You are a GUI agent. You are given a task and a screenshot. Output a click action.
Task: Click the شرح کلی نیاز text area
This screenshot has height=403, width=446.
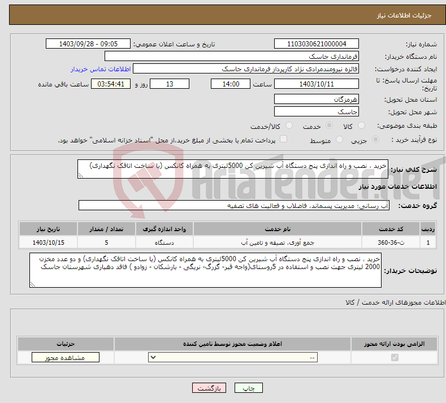click(233, 169)
